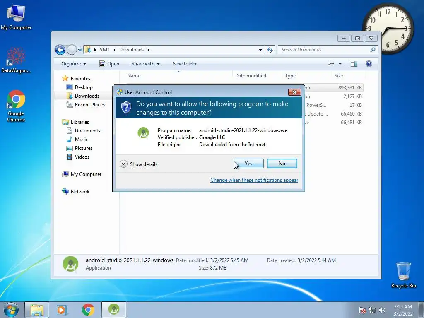The image size is (424, 318).
Task: Select My Computer in the navigation pane
Action: point(82,174)
